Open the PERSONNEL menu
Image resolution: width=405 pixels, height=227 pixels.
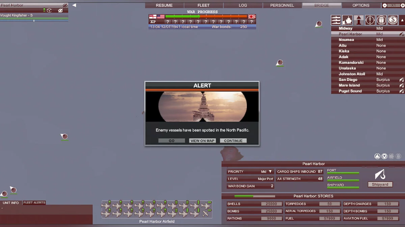click(x=282, y=5)
